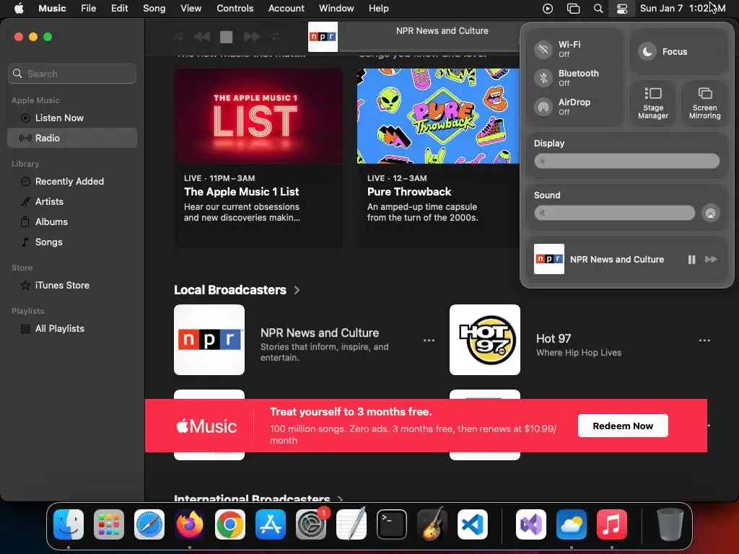Viewport: 739px width, 554px height.
Task: Pause NPR in Control Center widget
Action: coord(691,260)
